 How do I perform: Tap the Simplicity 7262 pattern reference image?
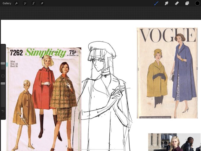pyautogui.click(x=44, y=99)
